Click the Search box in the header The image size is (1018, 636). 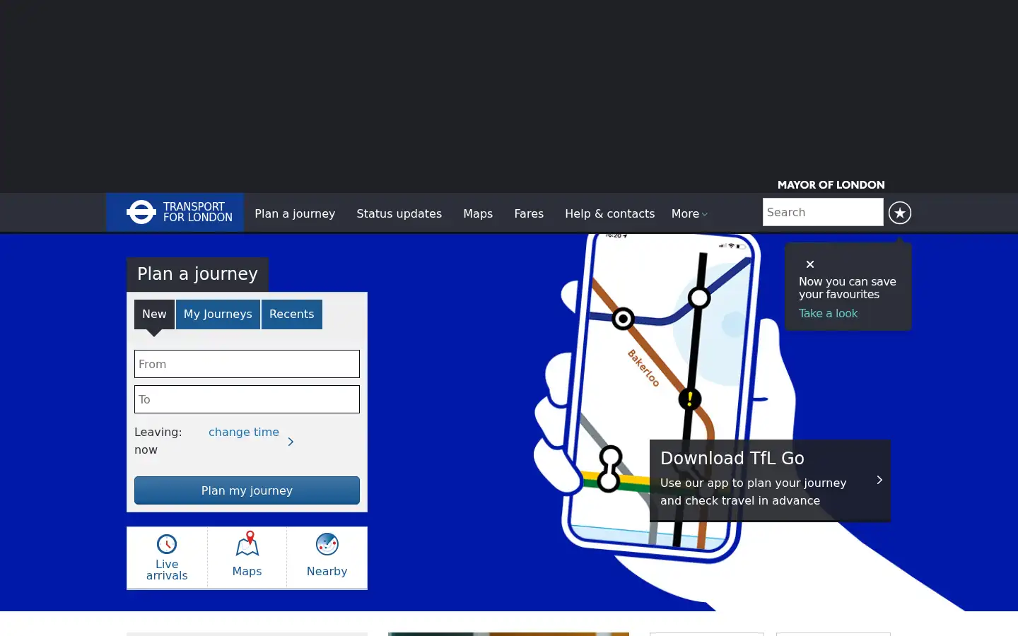823,212
